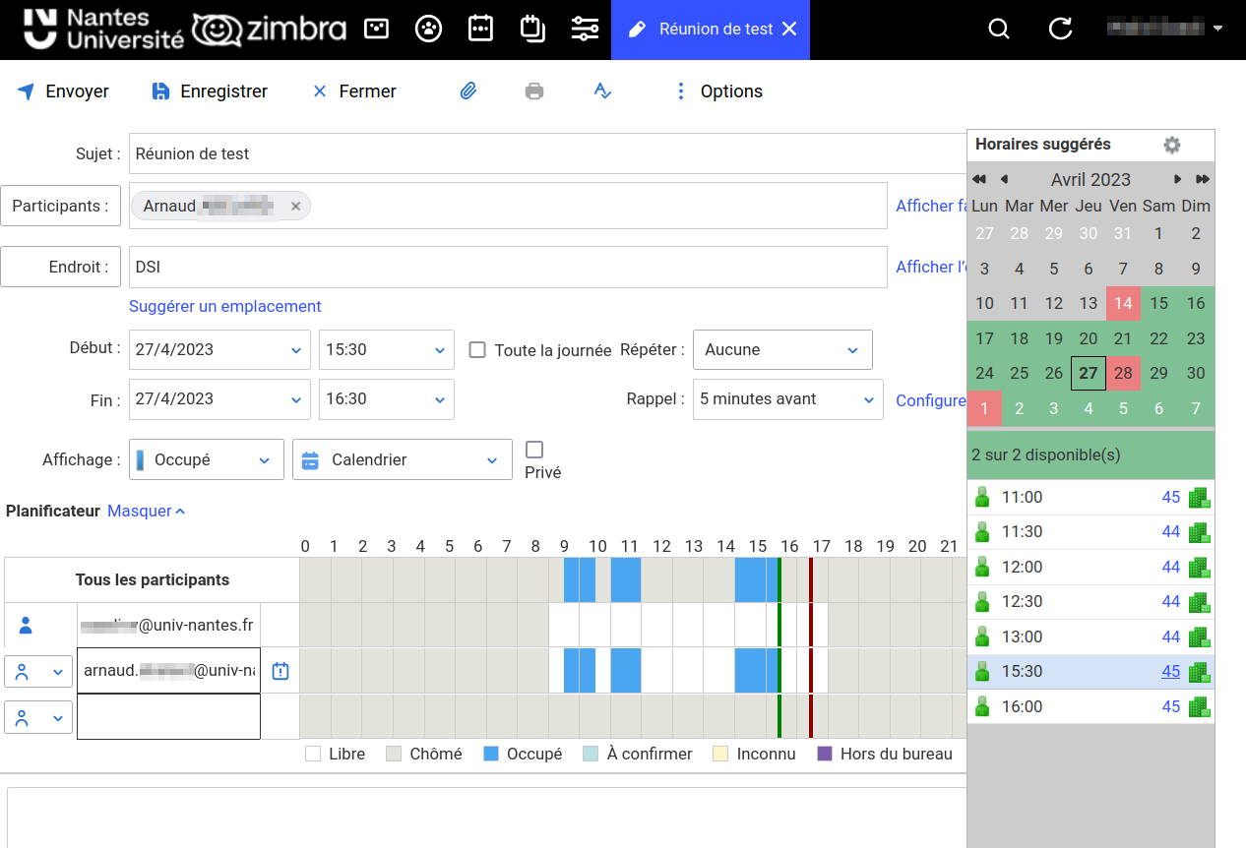Viewport: 1246px width, 848px height.
Task: Open the Options menu
Action: (719, 91)
